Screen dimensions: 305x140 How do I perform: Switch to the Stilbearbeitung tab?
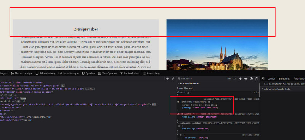pyautogui.click(x=45, y=73)
